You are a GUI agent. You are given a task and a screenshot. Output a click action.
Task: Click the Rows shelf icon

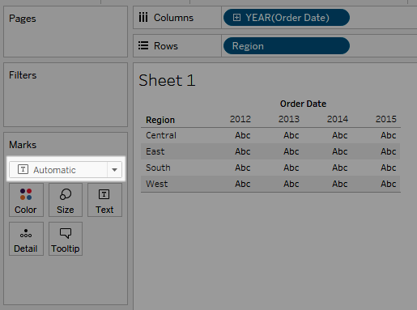[x=143, y=45]
